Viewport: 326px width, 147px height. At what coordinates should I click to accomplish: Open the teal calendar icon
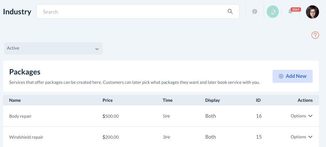[273, 12]
